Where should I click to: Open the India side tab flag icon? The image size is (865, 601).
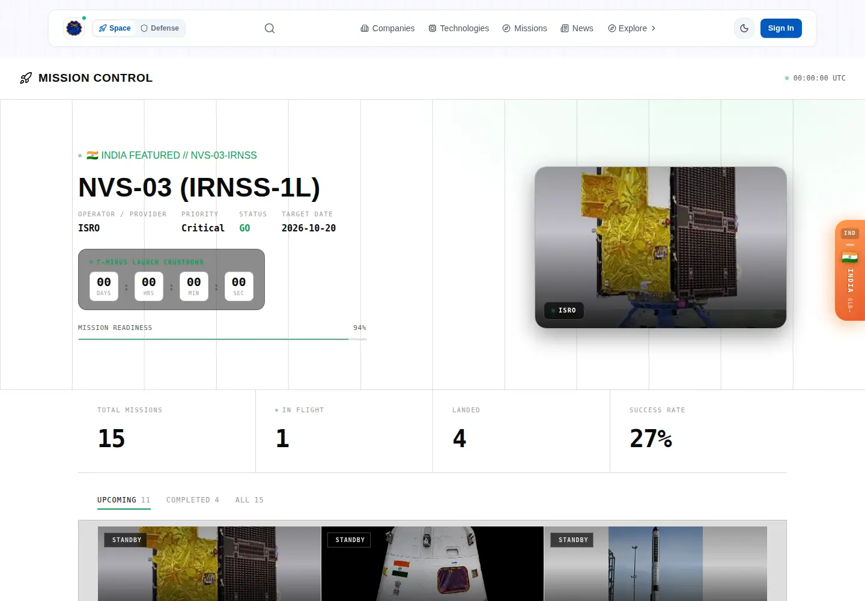point(849,258)
